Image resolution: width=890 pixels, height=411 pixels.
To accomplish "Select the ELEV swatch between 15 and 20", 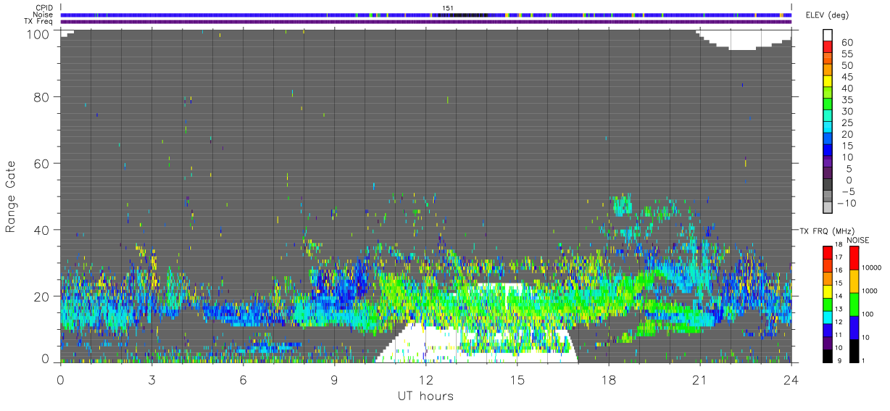I will (828, 140).
